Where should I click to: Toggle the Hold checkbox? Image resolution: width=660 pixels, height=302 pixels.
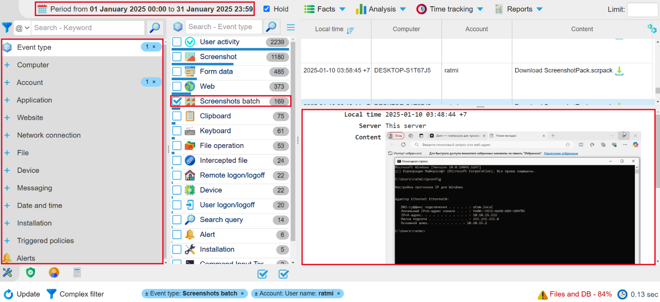tap(267, 9)
